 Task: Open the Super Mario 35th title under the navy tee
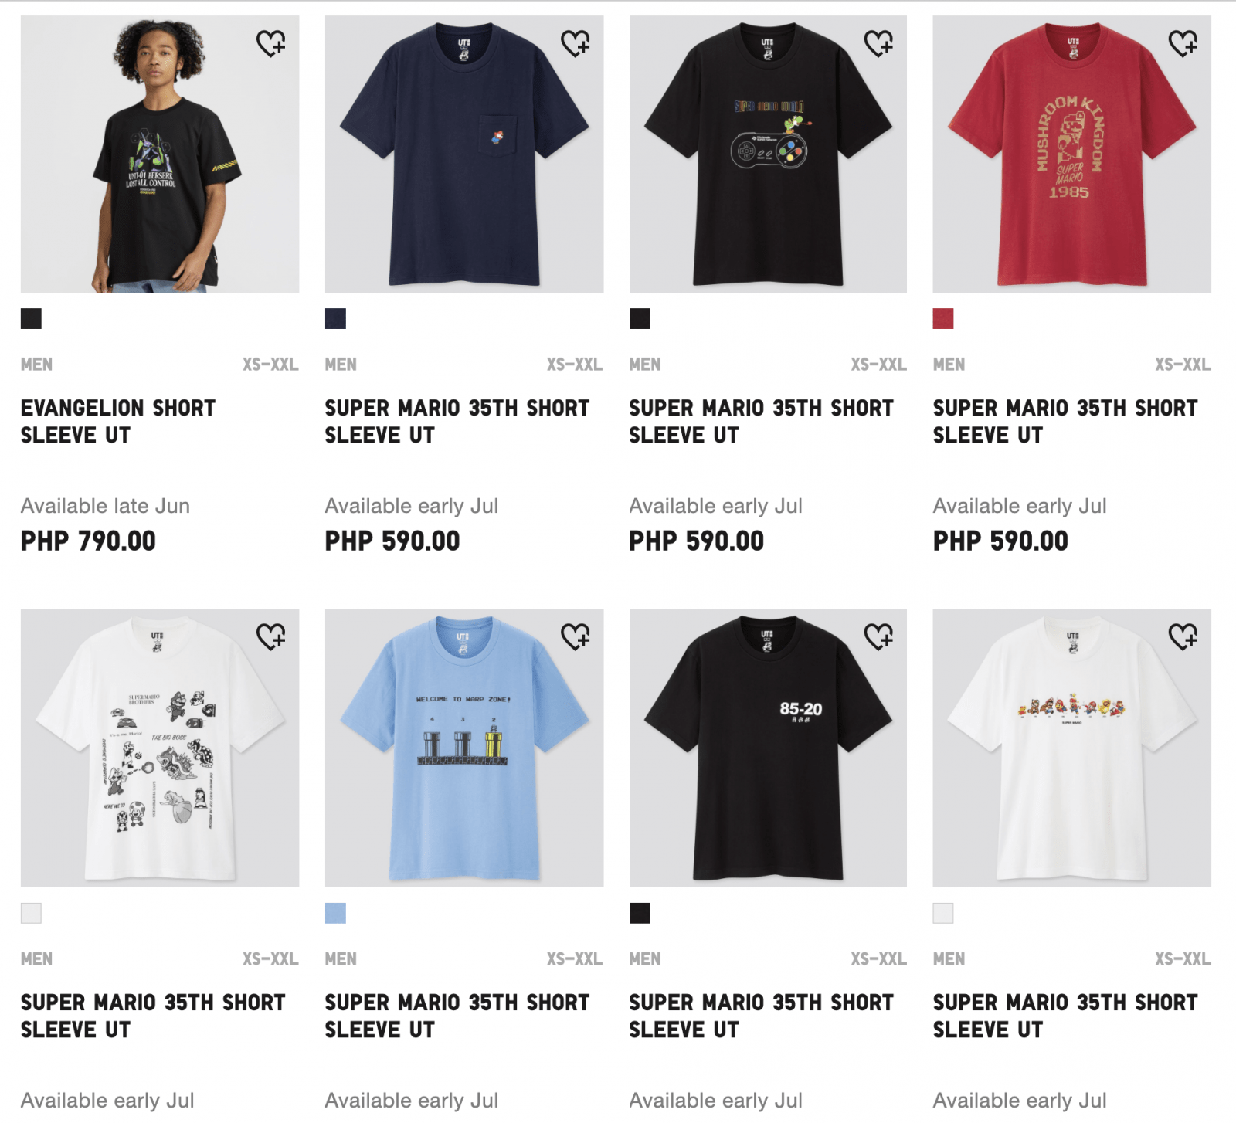[457, 422]
